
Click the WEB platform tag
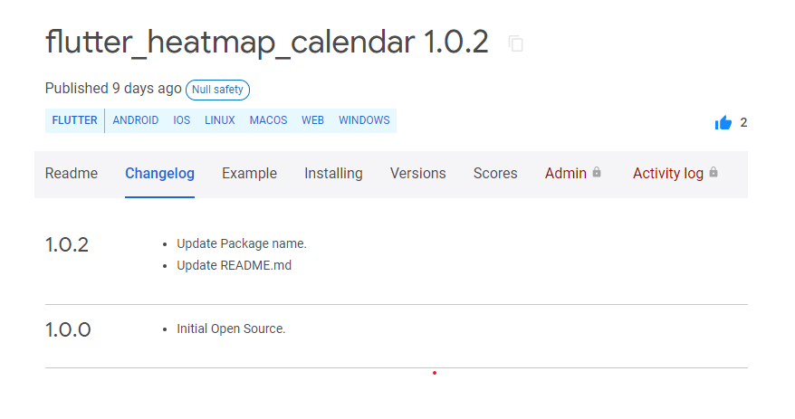pos(312,120)
